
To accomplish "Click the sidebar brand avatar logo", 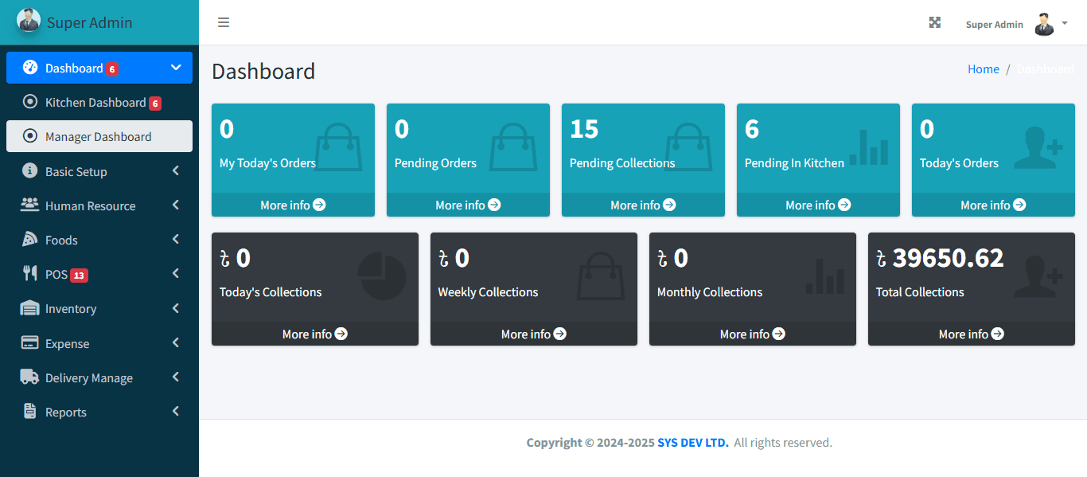I will (x=29, y=20).
